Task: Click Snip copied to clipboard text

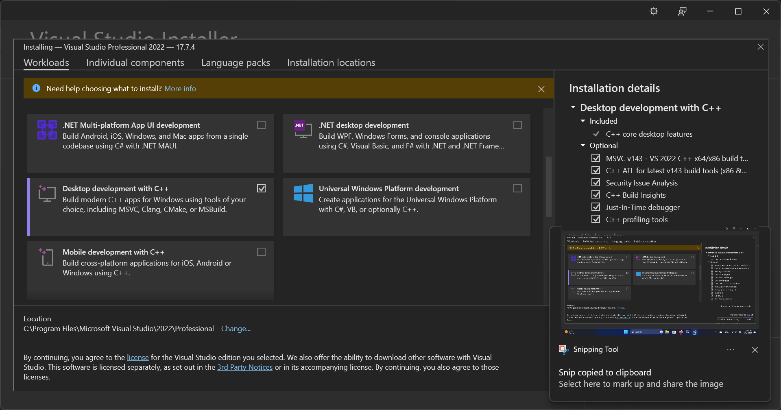Action: pyautogui.click(x=605, y=373)
